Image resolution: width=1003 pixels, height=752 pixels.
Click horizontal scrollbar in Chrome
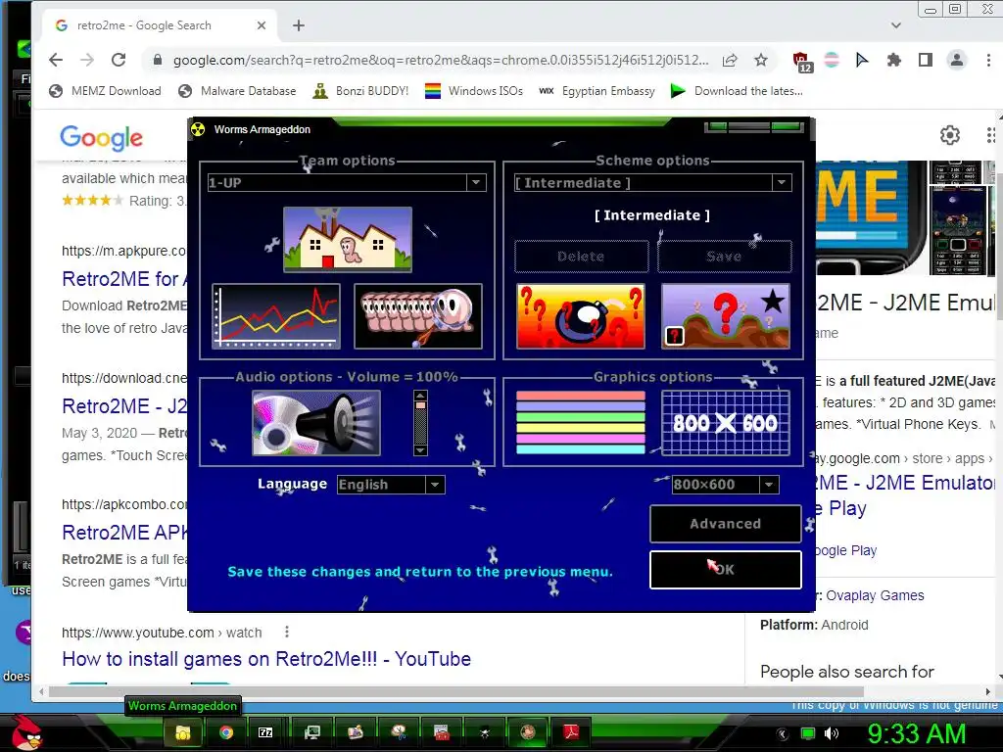[456, 692]
